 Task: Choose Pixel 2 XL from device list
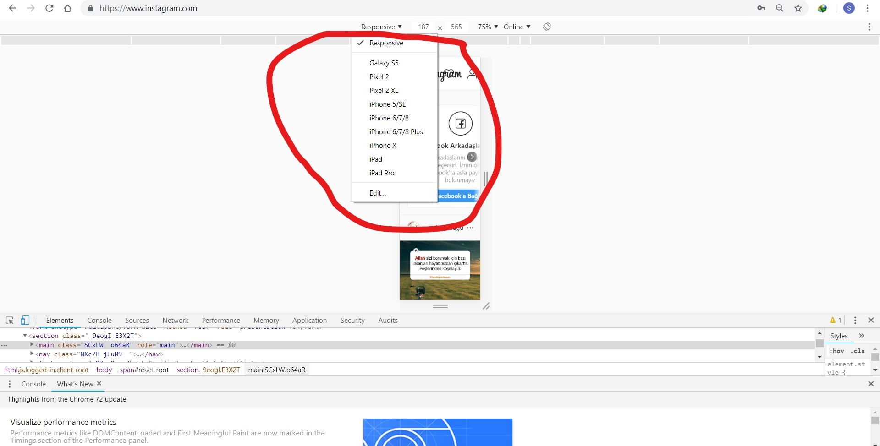click(x=394, y=91)
